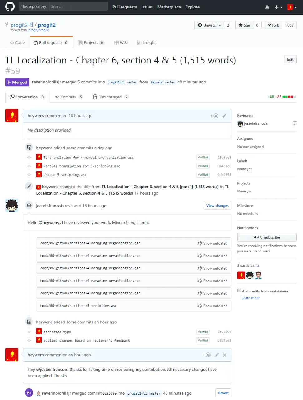Open progit2-tl owner link
The width and height of the screenshot is (303, 400).
22,25
